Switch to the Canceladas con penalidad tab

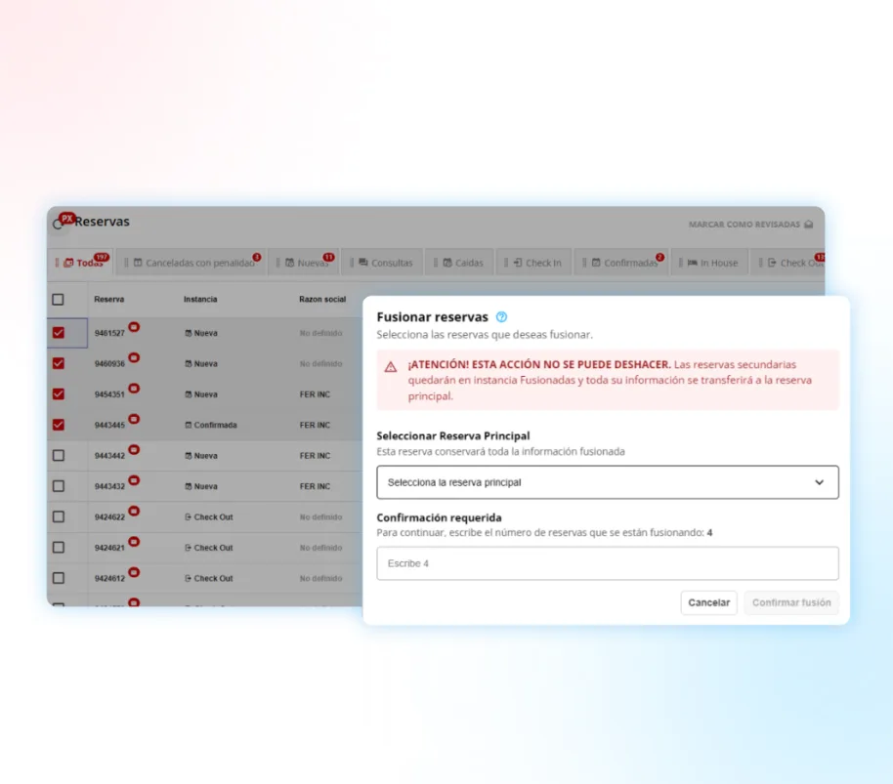click(x=191, y=263)
